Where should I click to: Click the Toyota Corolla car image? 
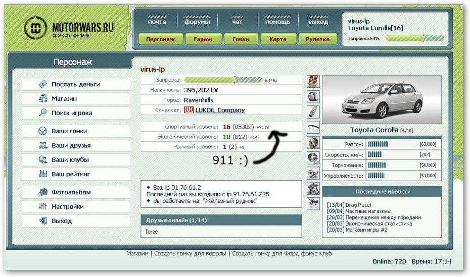pyautogui.click(x=382, y=99)
